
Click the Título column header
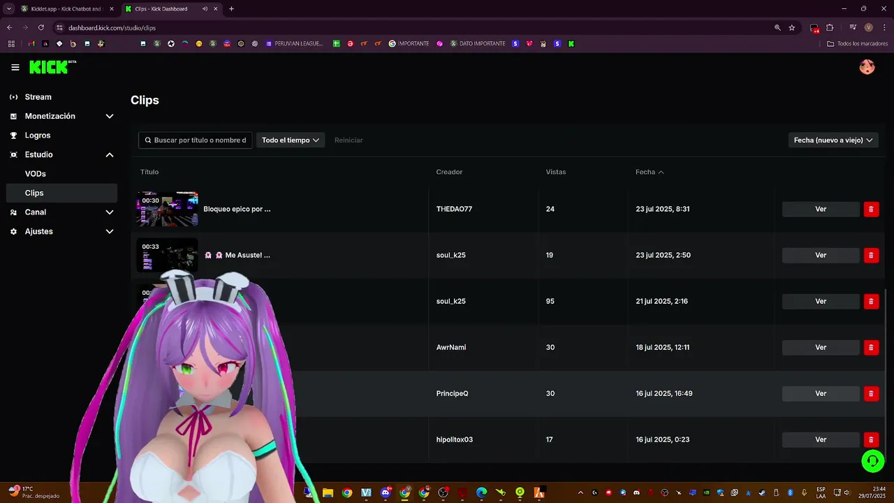click(x=149, y=172)
